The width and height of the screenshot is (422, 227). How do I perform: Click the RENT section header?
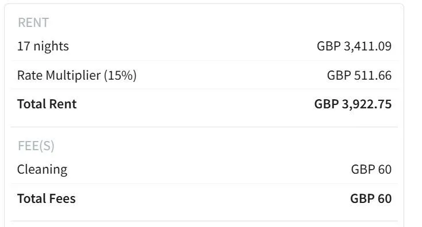tap(33, 22)
